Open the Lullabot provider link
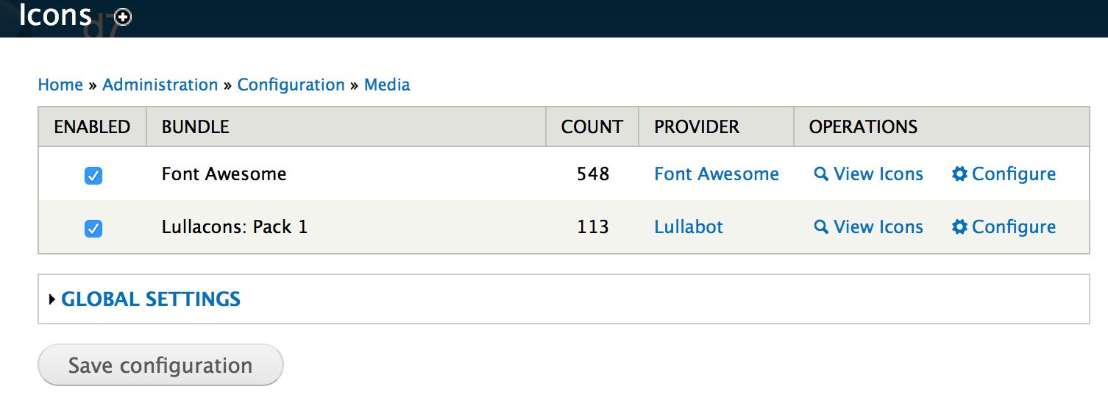The image size is (1108, 403). (689, 227)
